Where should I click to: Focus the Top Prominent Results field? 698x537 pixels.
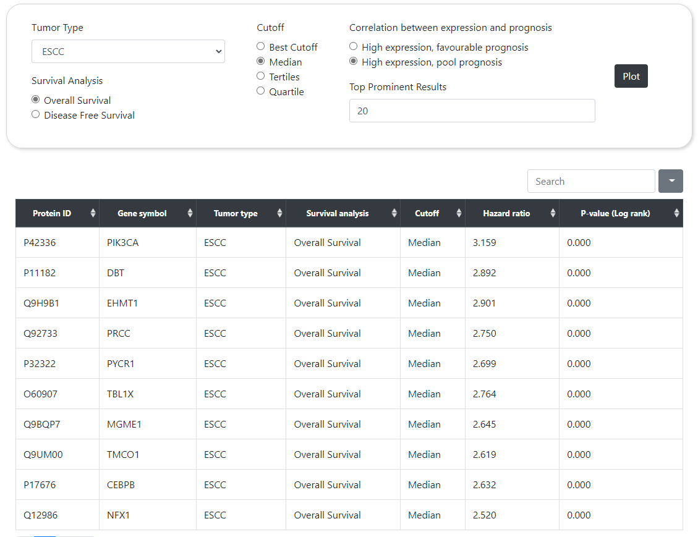click(x=472, y=111)
